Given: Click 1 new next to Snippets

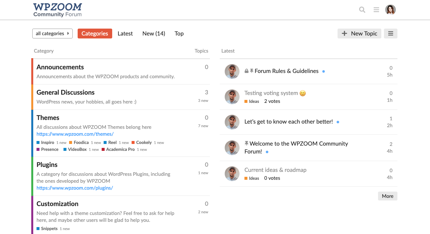Looking at the screenshot, I should point(64,229).
